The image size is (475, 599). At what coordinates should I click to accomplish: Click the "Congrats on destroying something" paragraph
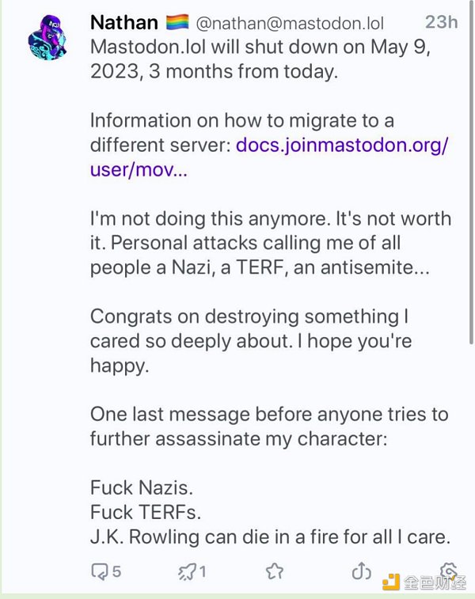245,341
